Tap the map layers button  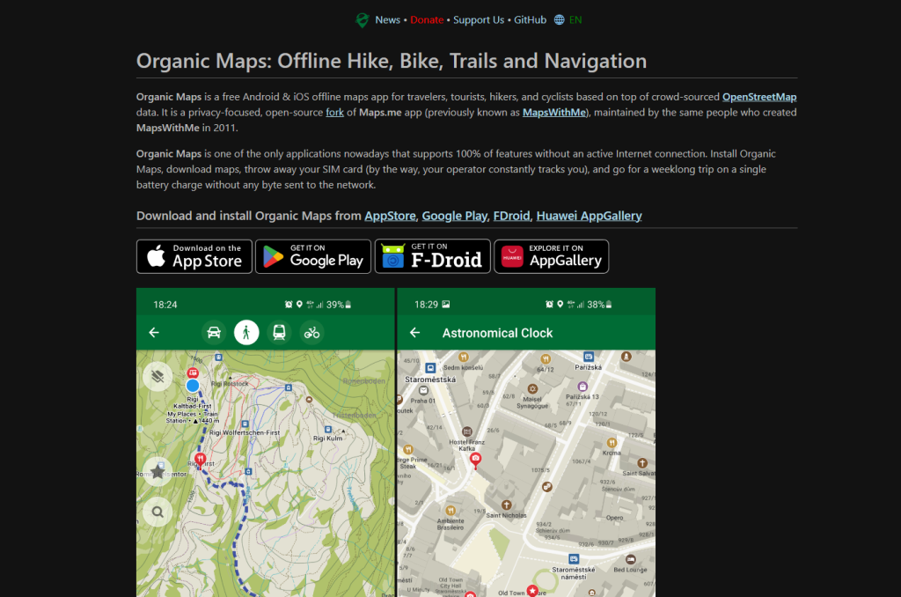click(157, 377)
